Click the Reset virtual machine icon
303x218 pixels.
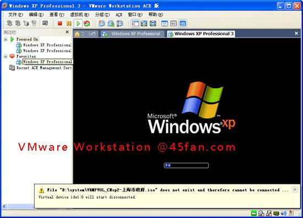pos(86,24)
